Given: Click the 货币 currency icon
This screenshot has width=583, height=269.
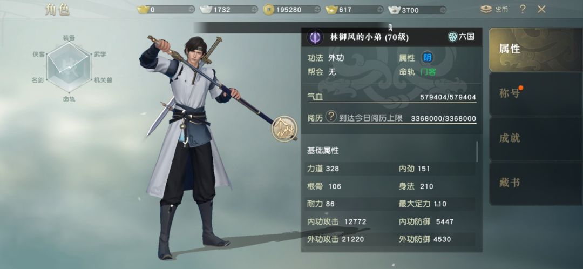Looking at the screenshot, I should [x=486, y=9].
